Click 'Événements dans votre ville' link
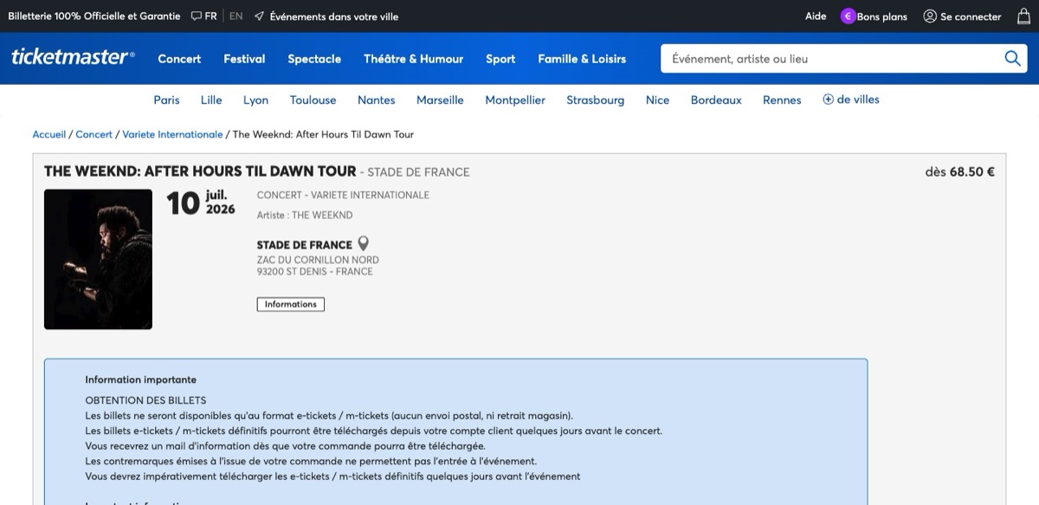Image resolution: width=1039 pixels, height=505 pixels. click(334, 16)
